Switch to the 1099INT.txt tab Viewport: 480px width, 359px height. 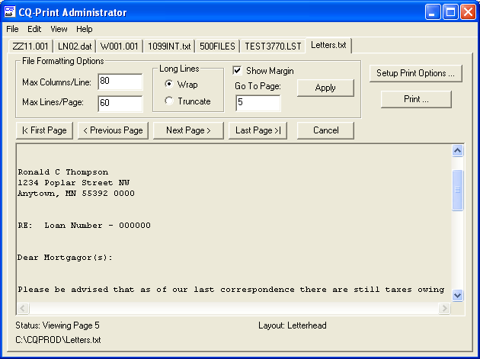169,46
